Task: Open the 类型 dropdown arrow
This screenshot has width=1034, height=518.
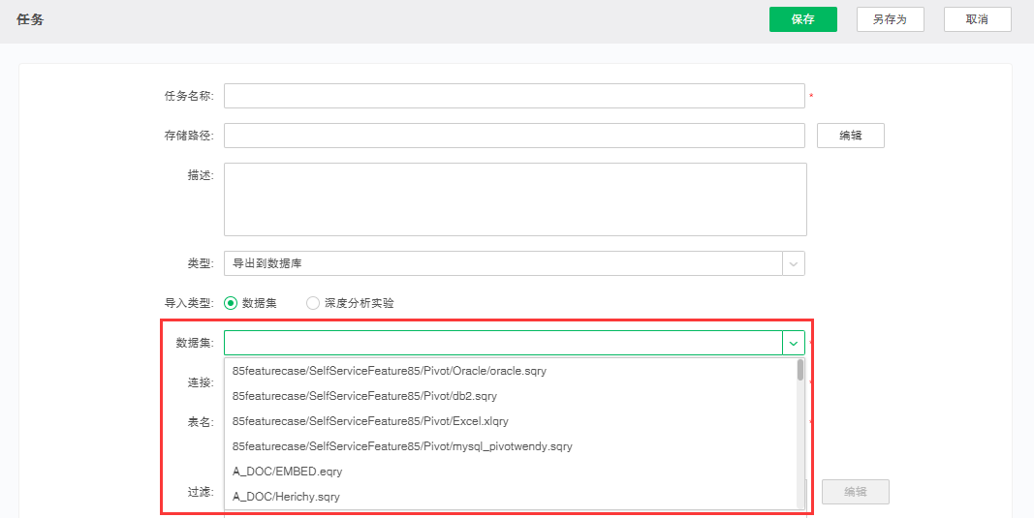Action: (x=794, y=263)
